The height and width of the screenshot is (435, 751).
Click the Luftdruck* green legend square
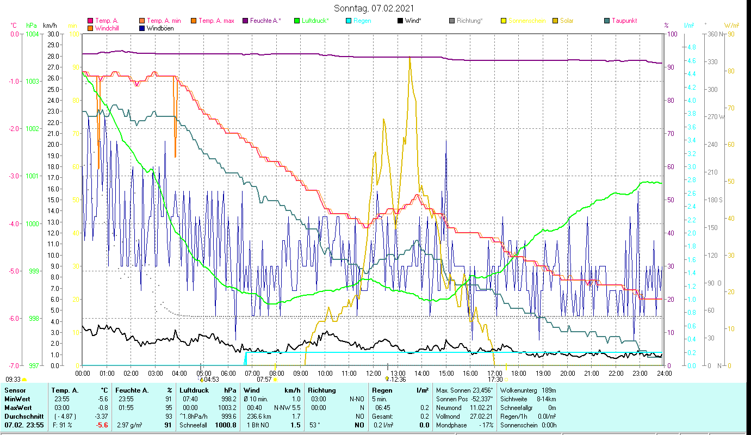[296, 21]
